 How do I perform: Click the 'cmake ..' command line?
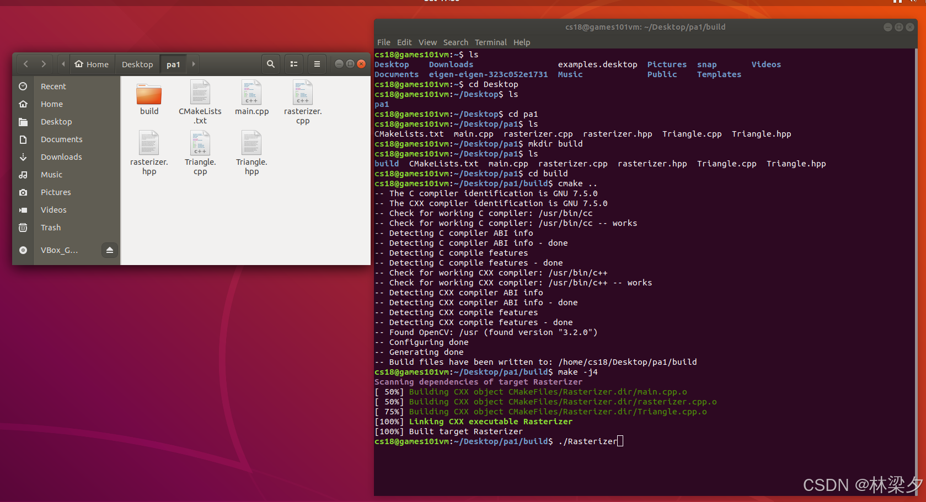click(x=486, y=183)
